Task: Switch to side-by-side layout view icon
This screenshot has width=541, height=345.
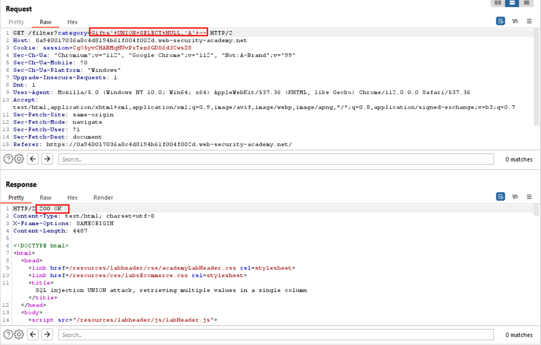Action: (498, 3)
